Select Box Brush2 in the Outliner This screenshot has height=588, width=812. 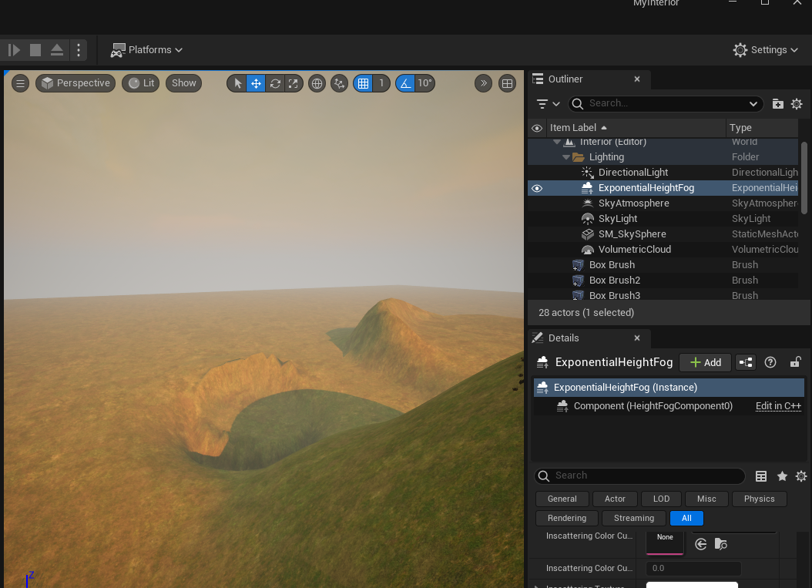[x=614, y=281]
